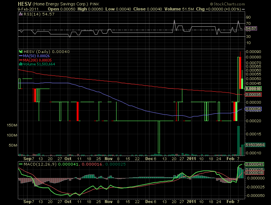This screenshot has height=205, width=271.
Task: Click the red 0.00035 MA(200) axis tag
Action: [253, 95]
